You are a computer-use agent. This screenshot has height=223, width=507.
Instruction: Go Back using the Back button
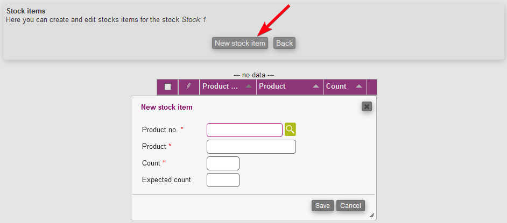[x=284, y=43]
